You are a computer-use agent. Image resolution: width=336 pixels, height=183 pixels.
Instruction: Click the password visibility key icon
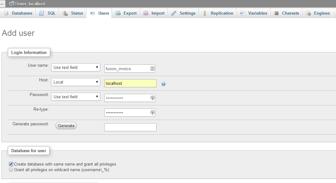152,98
